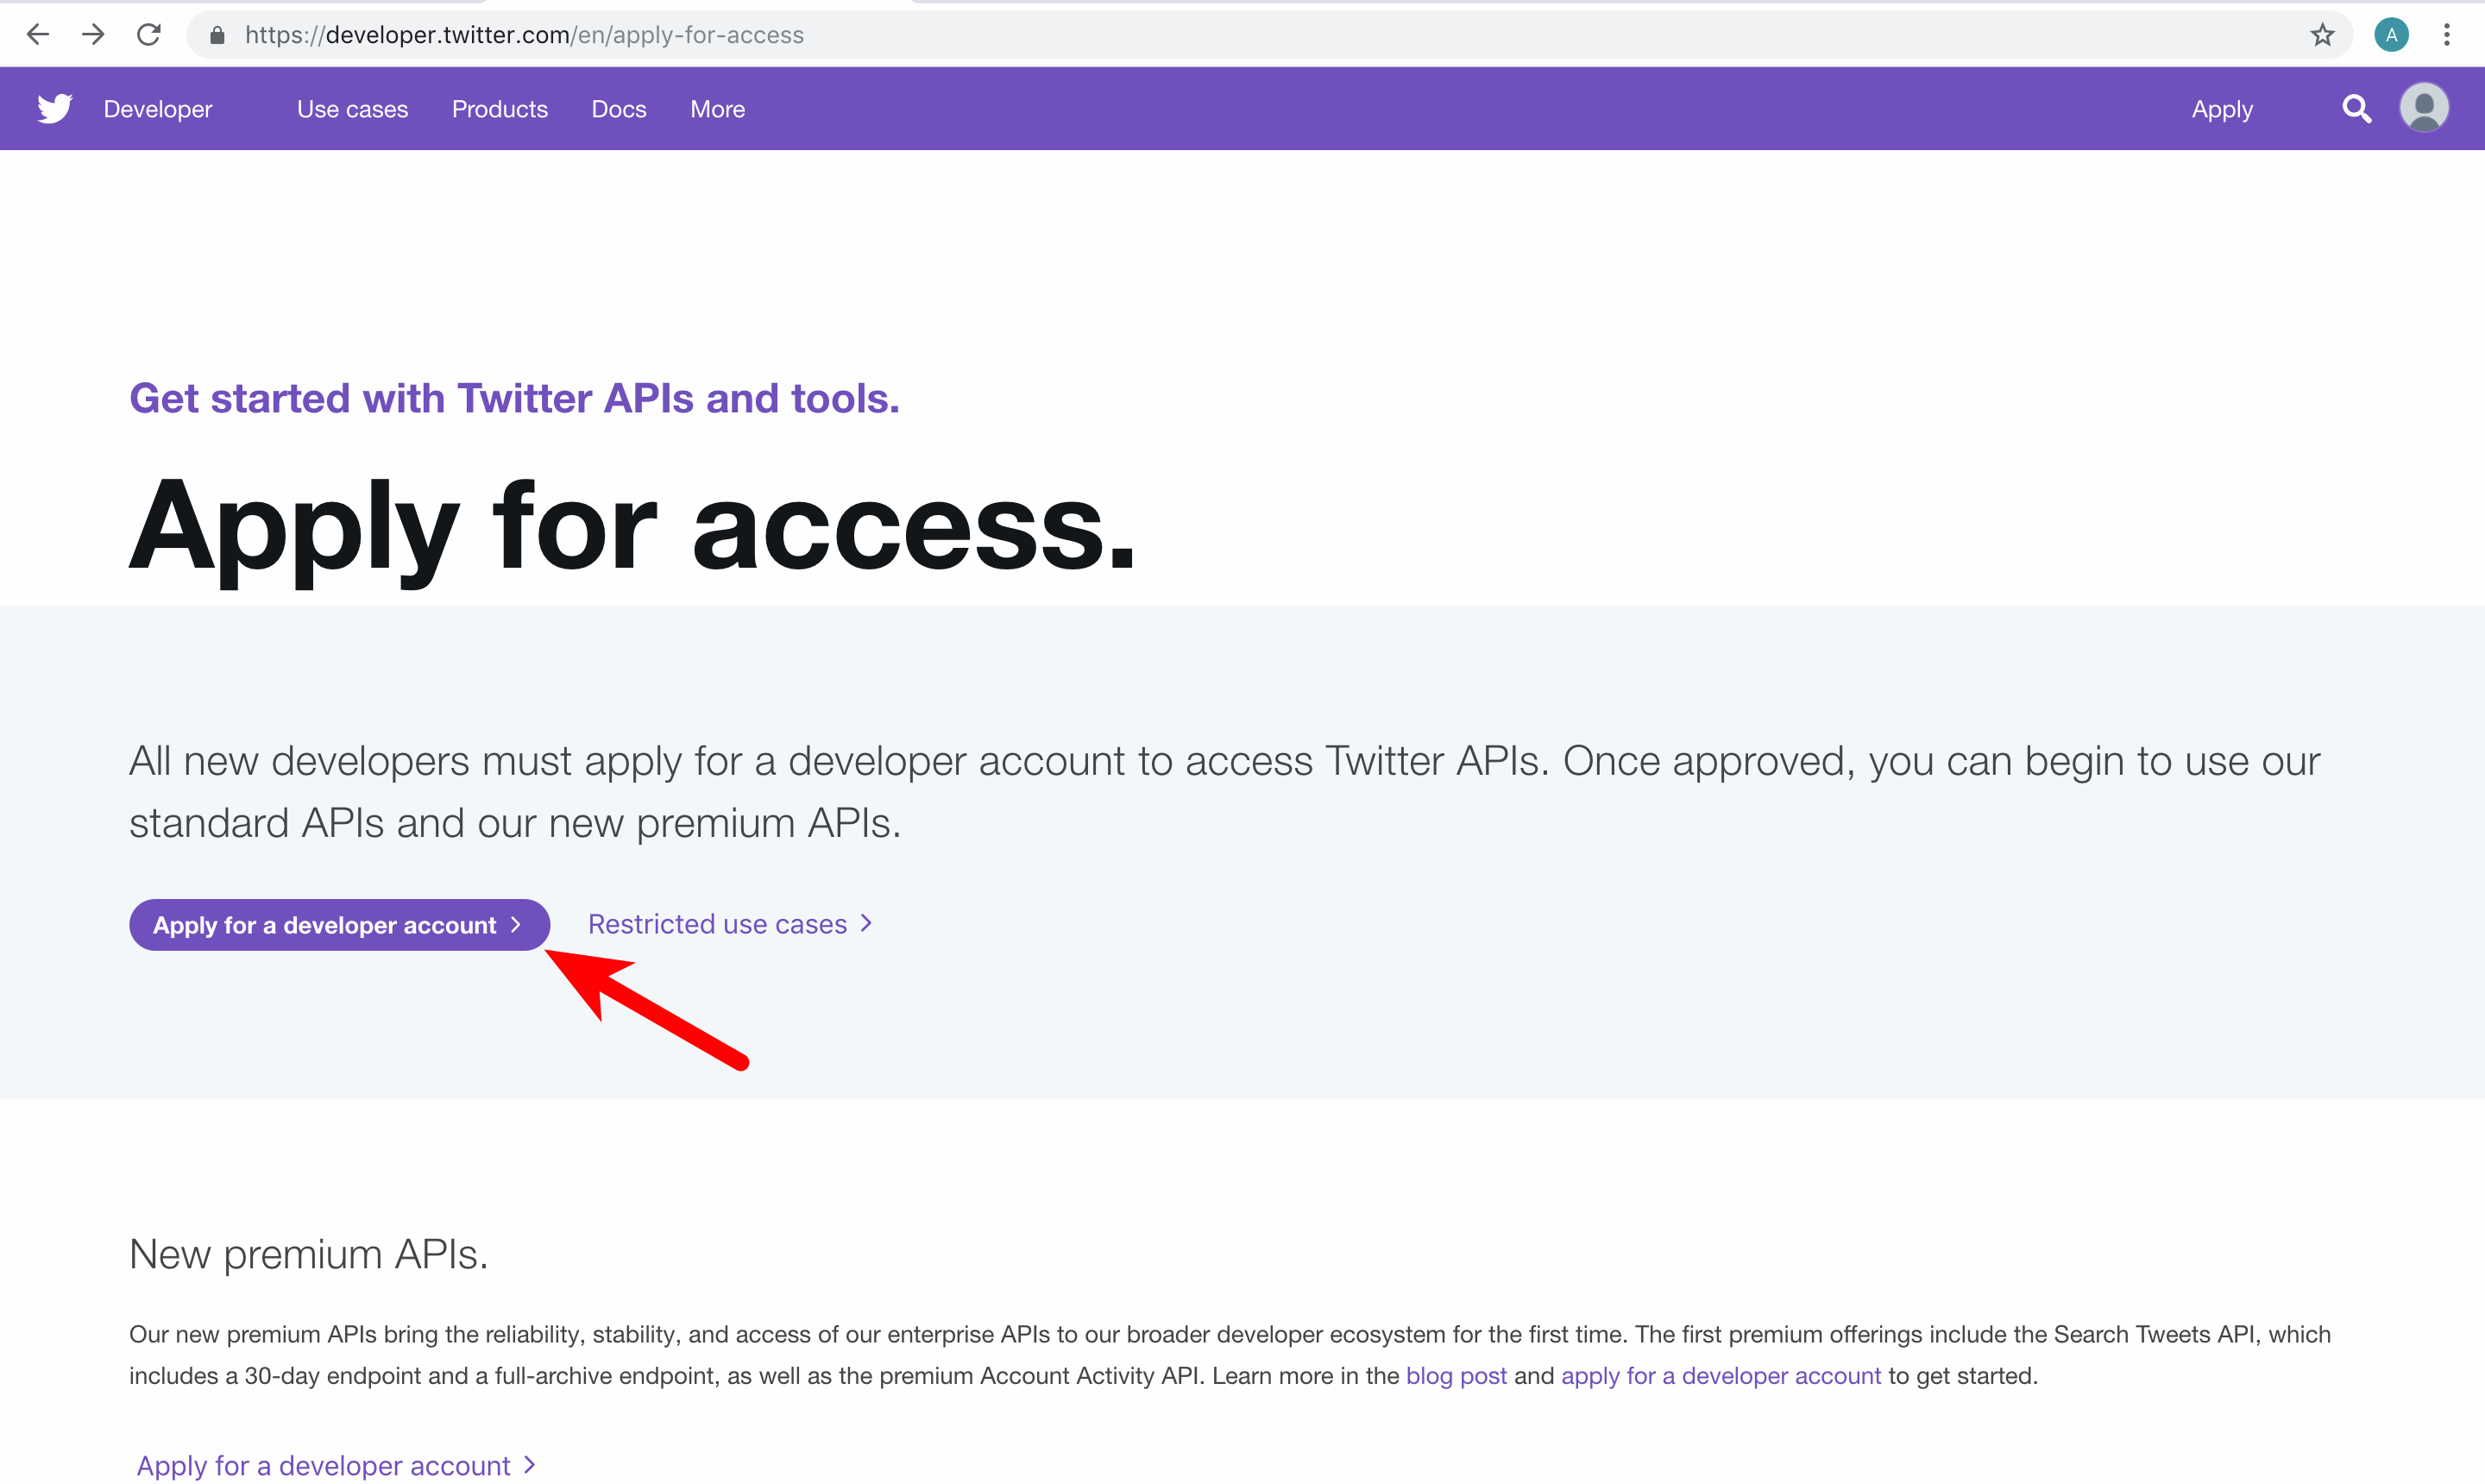2485x1484 pixels.
Task: Click the browser reload/refresh icon
Action: point(148,32)
